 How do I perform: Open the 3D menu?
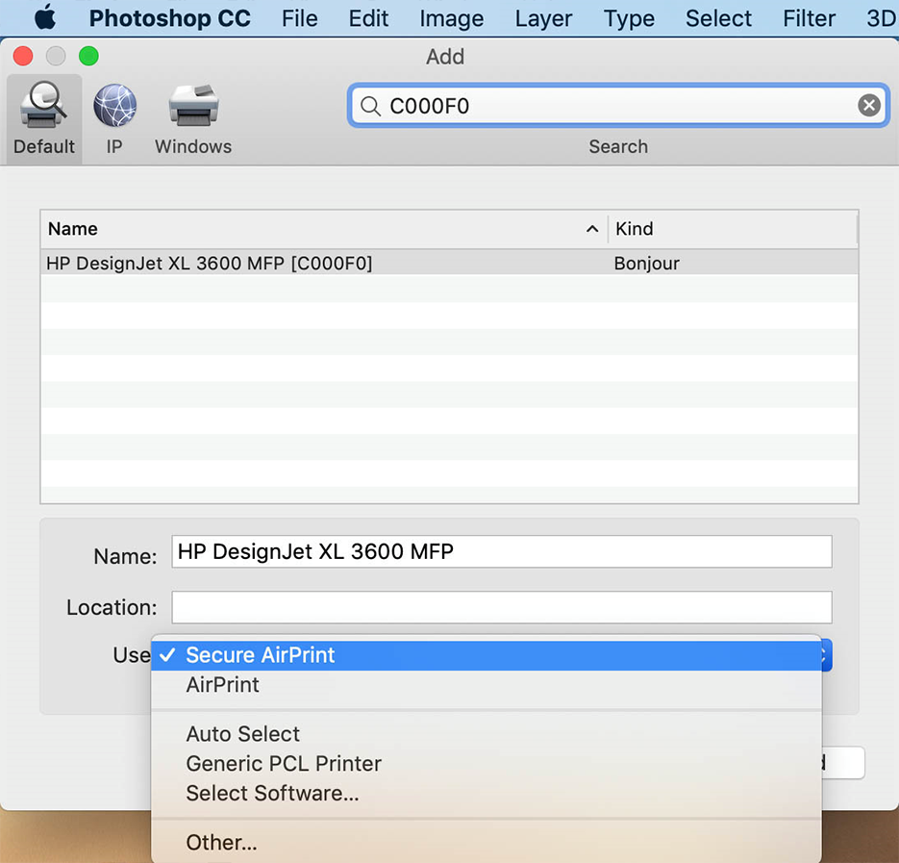(x=881, y=17)
